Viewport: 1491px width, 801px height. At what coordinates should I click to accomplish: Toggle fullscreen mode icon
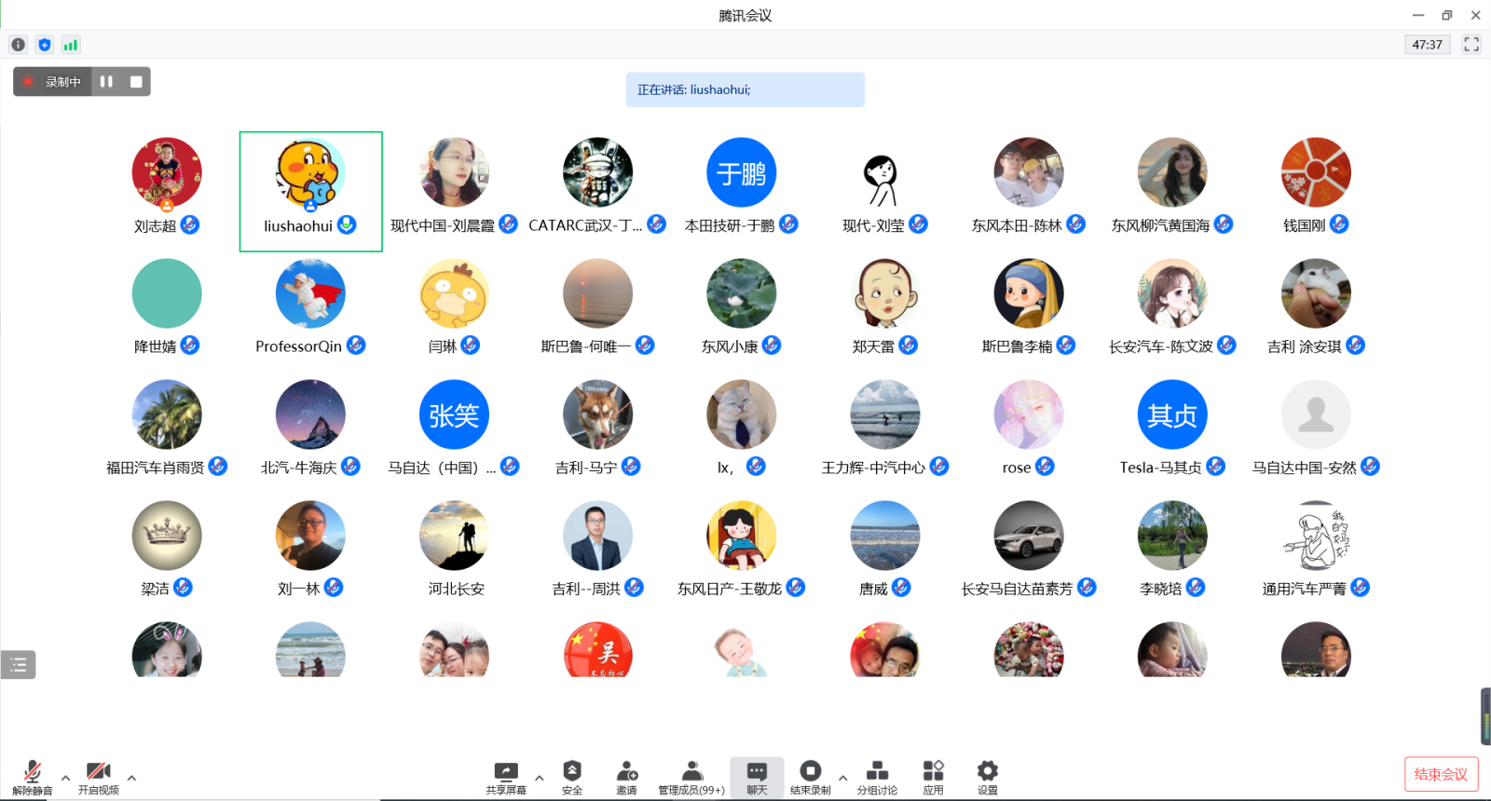click(1471, 45)
